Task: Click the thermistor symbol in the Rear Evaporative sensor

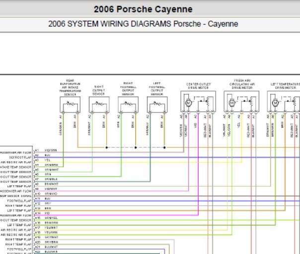Action: [70, 104]
